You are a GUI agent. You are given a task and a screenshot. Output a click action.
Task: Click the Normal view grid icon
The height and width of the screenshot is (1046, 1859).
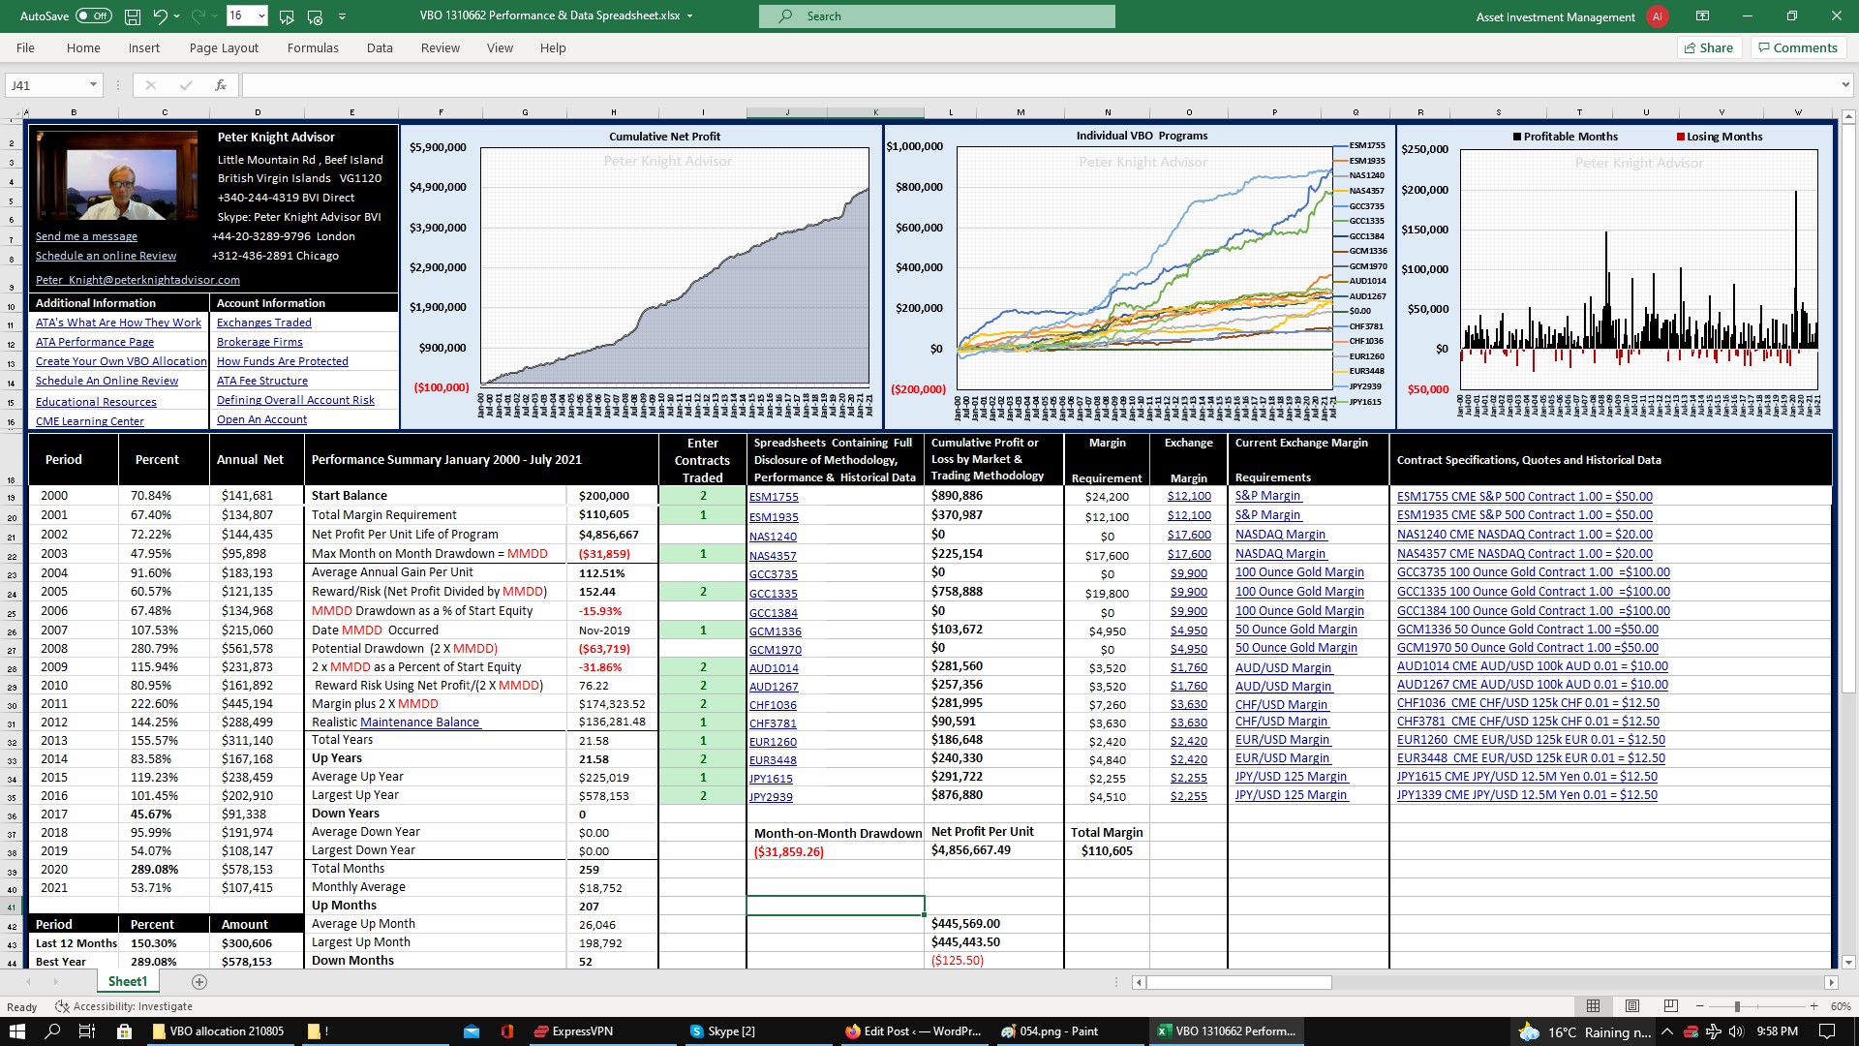pyautogui.click(x=1594, y=1006)
